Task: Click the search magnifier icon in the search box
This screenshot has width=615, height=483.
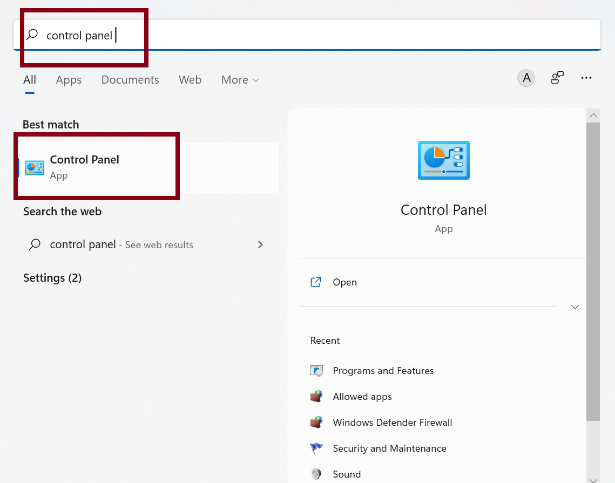Action: [x=32, y=35]
